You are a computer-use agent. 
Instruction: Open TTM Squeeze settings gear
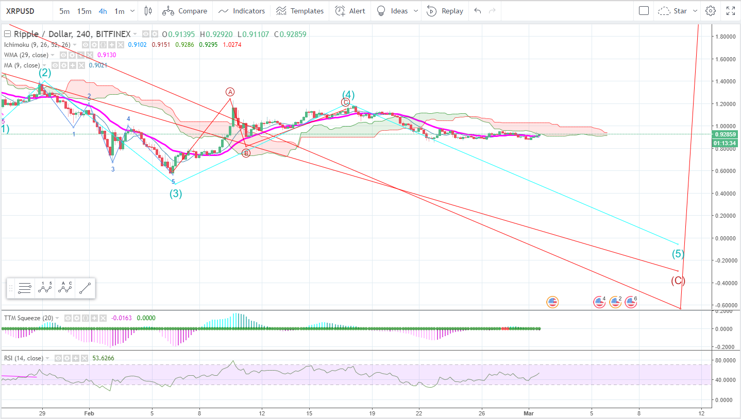click(x=76, y=318)
